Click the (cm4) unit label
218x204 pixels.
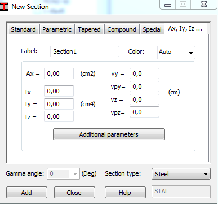(x=88, y=104)
